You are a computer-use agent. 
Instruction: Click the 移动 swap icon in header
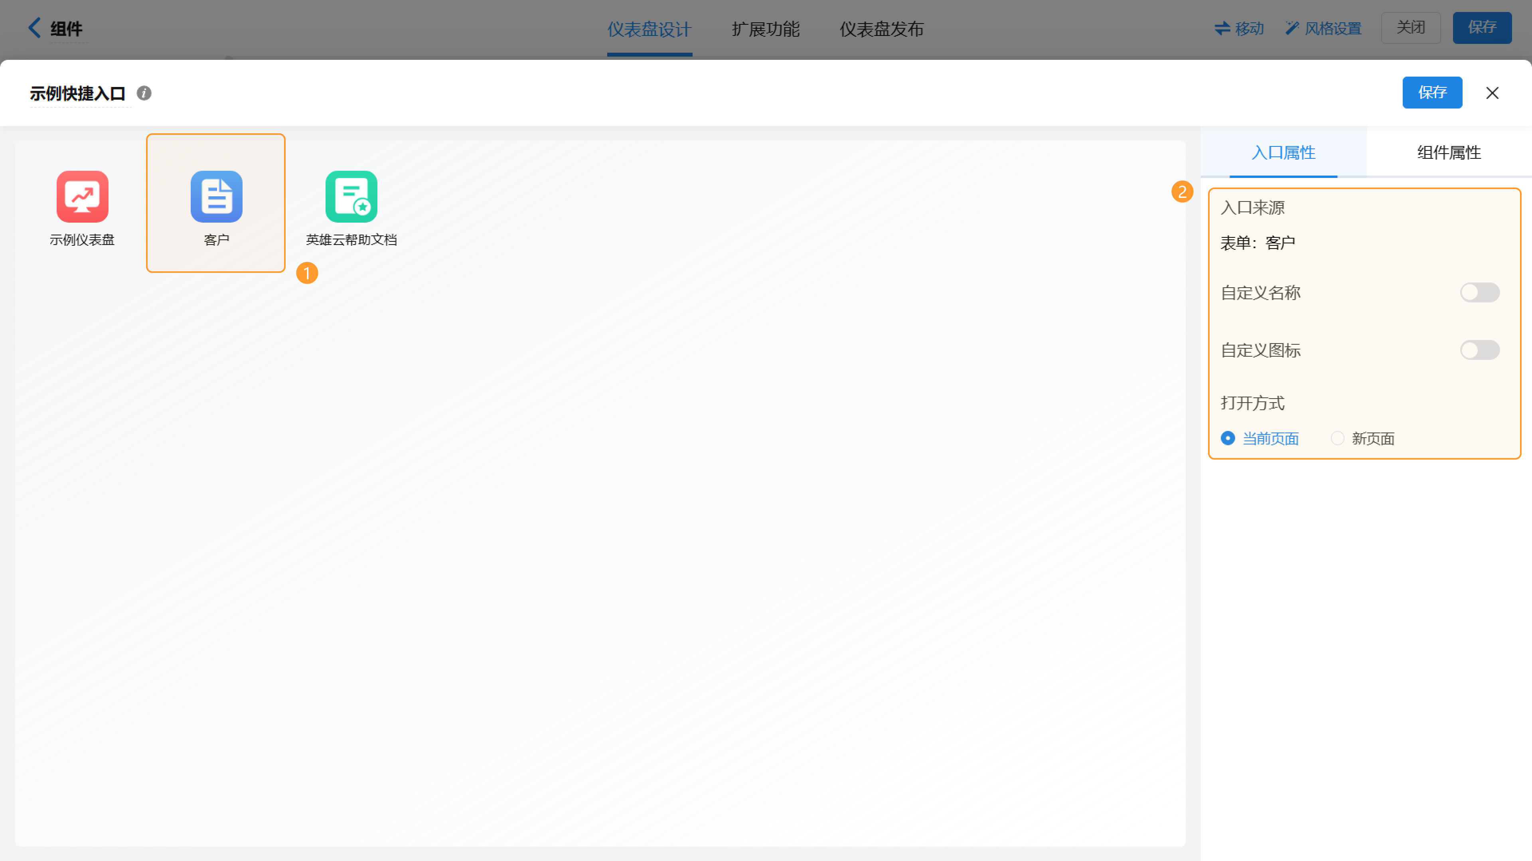(1222, 29)
